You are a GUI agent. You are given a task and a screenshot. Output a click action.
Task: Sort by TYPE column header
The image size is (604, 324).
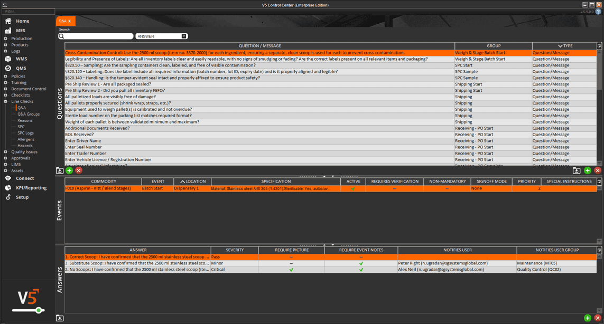click(564, 46)
